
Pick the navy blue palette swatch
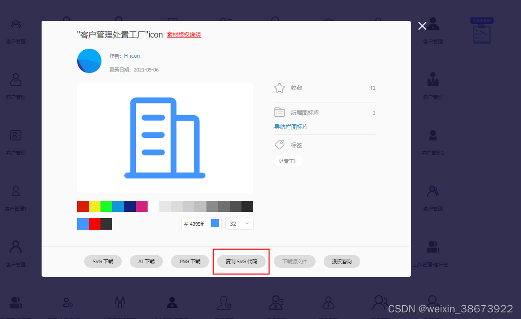coord(130,206)
